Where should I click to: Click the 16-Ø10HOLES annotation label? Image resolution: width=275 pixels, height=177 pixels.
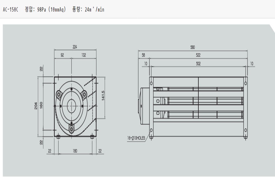[x=136, y=138]
